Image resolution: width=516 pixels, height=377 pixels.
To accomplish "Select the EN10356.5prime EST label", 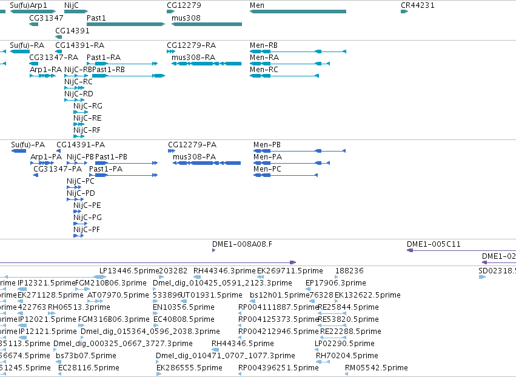I will pos(184,307).
